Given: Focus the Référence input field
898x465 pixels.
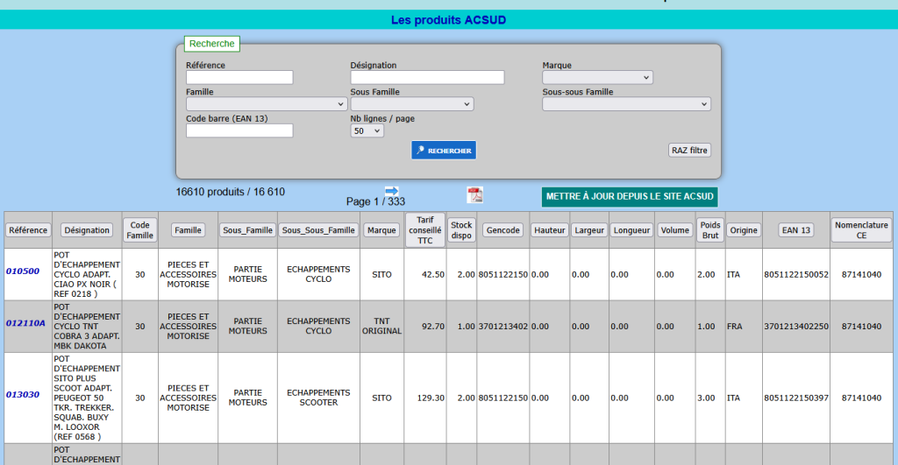Looking at the screenshot, I should (x=239, y=77).
